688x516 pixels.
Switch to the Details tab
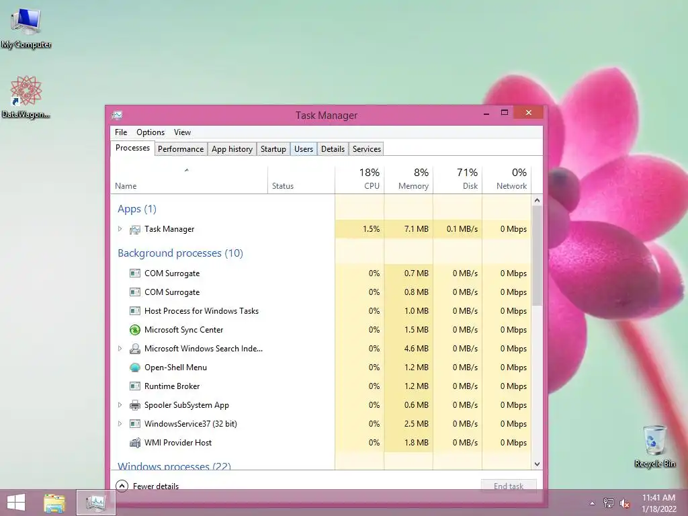click(x=333, y=149)
